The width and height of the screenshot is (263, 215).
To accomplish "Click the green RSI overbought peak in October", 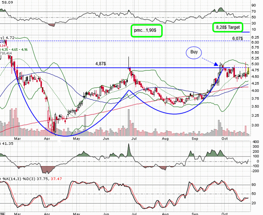I will (220, 9).
